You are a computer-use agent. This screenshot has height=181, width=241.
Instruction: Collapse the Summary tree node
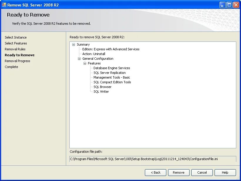(73, 44)
